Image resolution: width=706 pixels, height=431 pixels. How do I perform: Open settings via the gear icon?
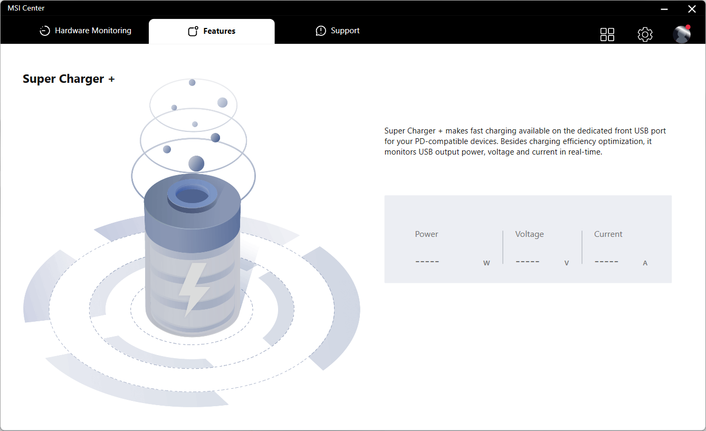(645, 34)
